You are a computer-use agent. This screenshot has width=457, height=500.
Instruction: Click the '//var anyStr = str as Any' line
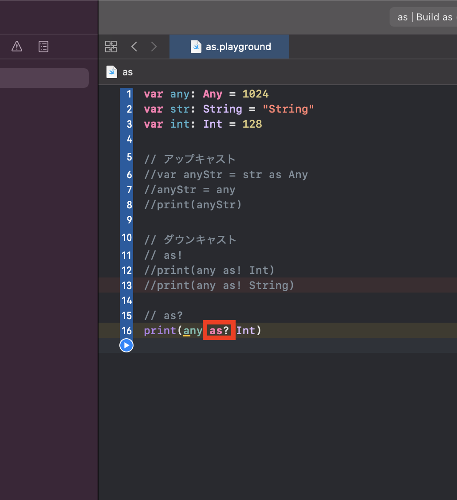(226, 175)
